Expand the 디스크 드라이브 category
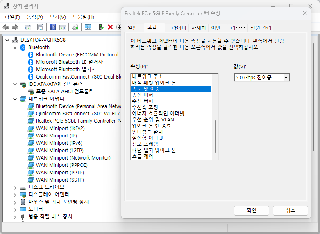The image size is (320, 234). tap(15, 188)
